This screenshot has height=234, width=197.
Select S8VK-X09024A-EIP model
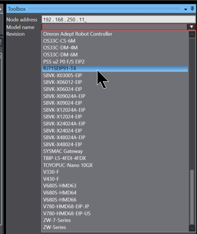(115, 96)
